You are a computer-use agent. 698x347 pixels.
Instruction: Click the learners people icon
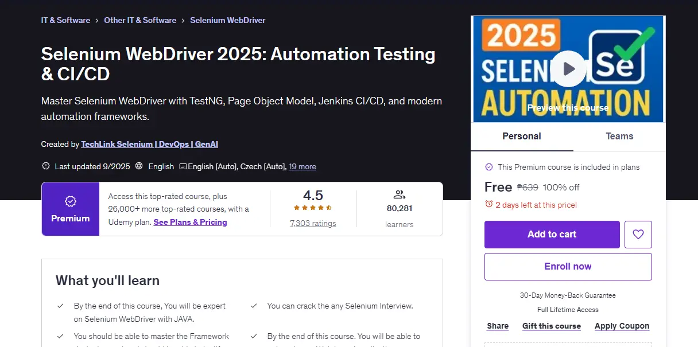pyautogui.click(x=400, y=194)
